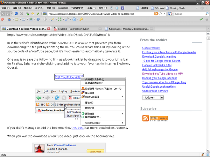Viewport: 210px width, 157px height.
Task: Click the Get YouTube video link
Action: click(x=68, y=77)
